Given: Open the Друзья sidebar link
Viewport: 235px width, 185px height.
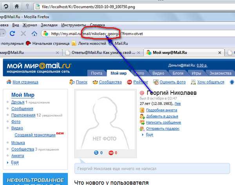Looking at the screenshot, I should [18, 102].
